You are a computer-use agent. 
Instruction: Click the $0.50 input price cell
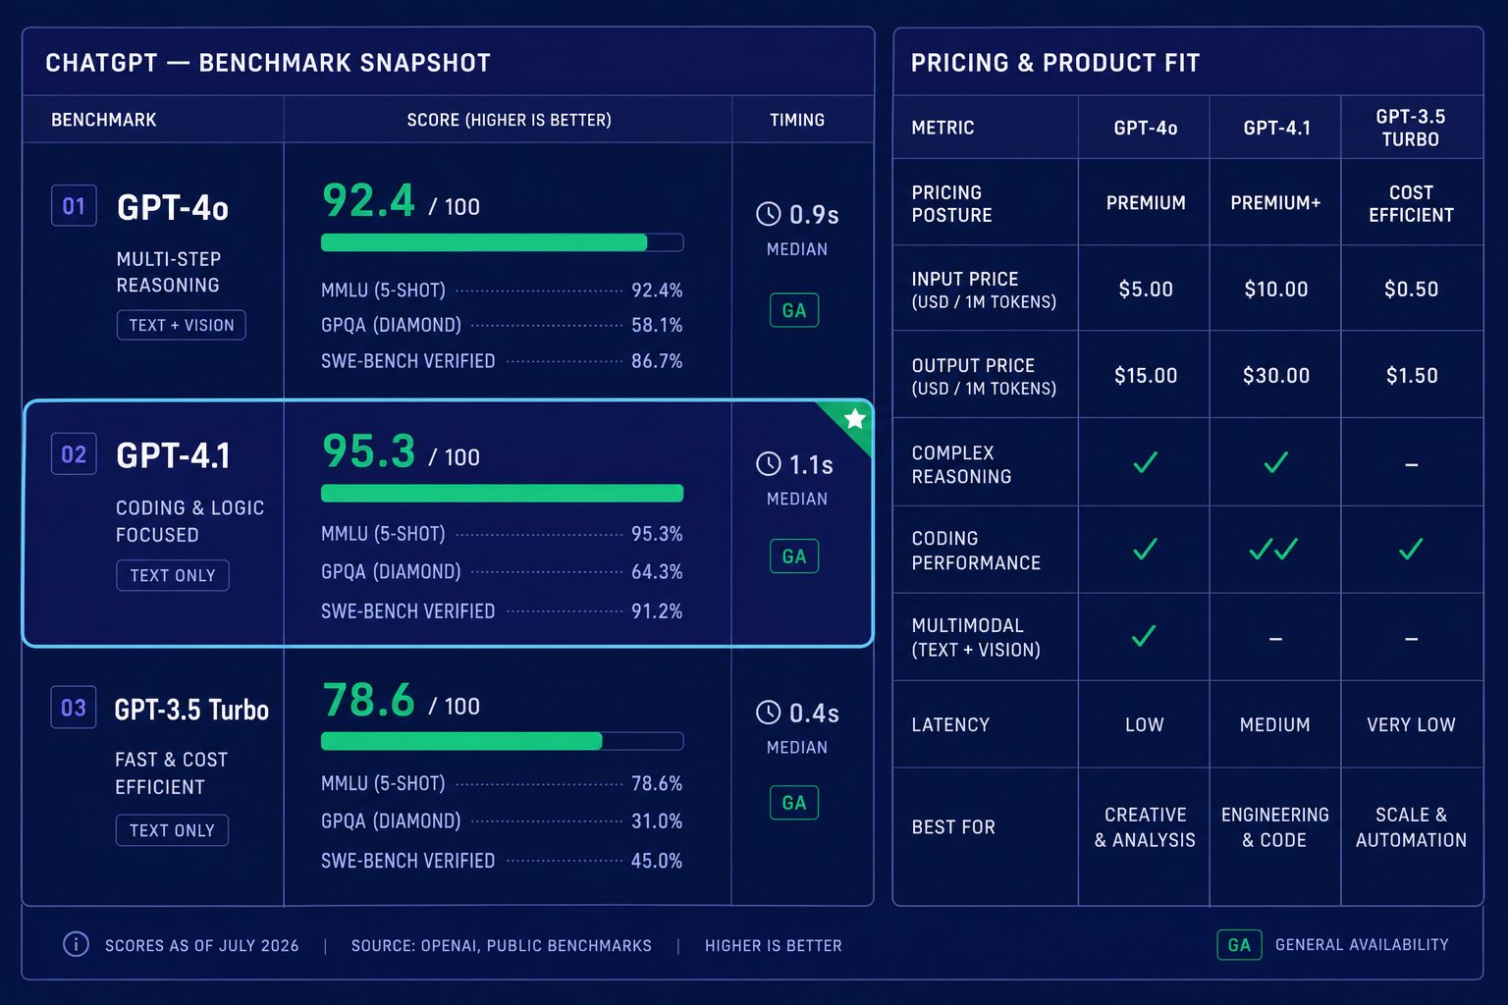1411,290
